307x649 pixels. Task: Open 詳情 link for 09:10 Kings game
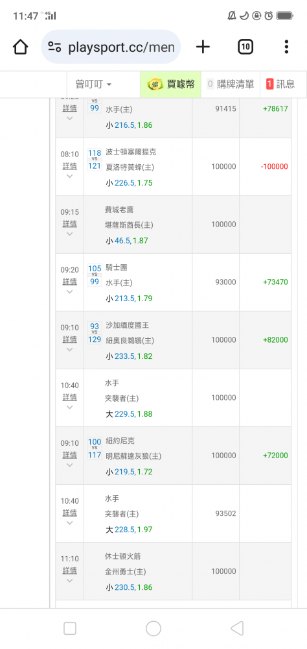pos(69,339)
